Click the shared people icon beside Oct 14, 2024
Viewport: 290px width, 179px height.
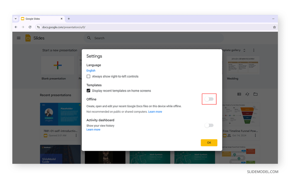(x=229, y=135)
